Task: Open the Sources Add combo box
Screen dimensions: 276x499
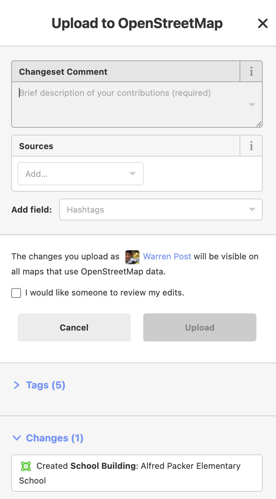Action: (x=81, y=174)
